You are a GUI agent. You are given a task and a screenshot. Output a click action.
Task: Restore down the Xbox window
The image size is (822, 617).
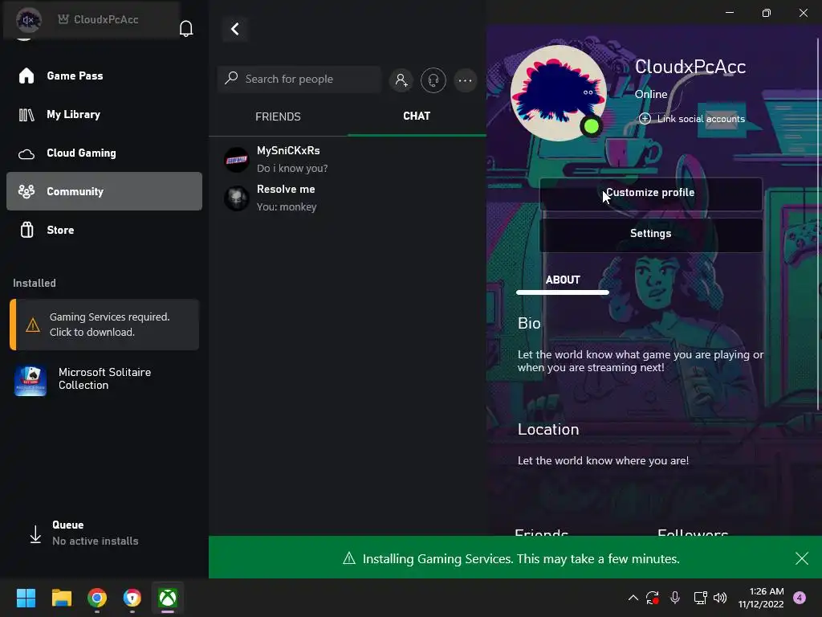[x=767, y=13]
